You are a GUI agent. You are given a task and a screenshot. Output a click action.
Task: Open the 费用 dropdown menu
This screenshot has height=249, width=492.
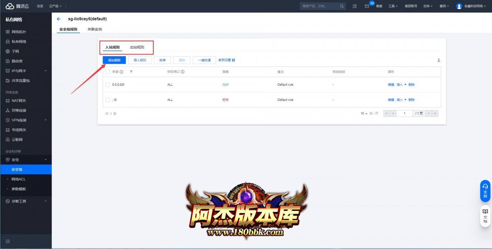coord(444,6)
